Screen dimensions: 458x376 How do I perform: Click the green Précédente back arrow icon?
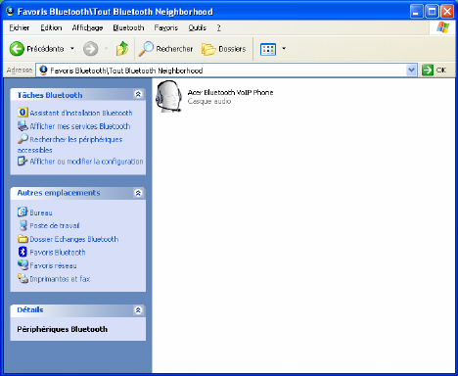click(x=17, y=49)
